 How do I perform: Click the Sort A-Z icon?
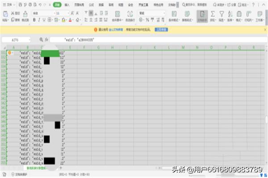pyautogui.click(x=230, y=14)
